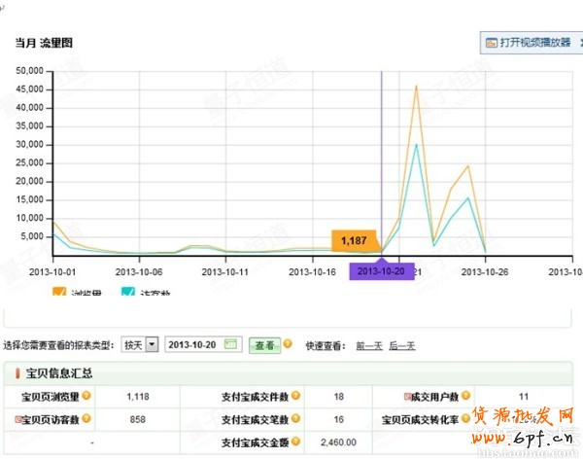Go to next day via 后一天
The width and height of the screenshot is (583, 459).
(x=402, y=346)
